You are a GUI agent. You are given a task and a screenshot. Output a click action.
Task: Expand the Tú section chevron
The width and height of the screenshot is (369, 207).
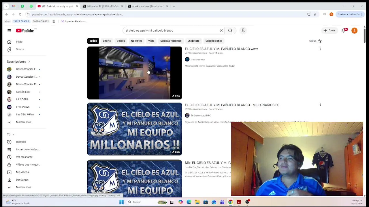(13, 134)
